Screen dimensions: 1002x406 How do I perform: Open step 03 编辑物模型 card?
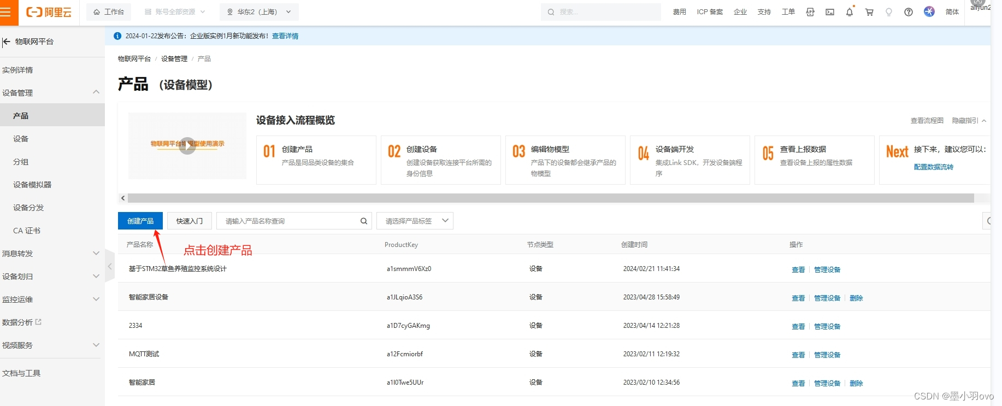(565, 160)
